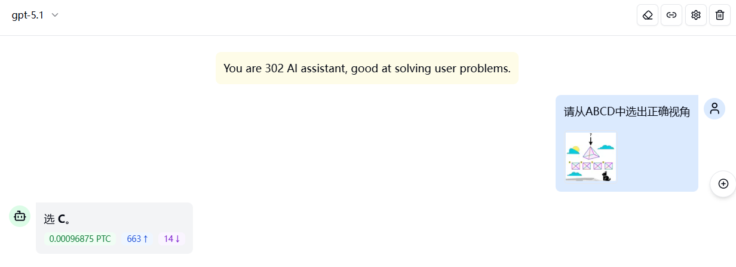
Task: Click the user avatar icon
Action: [x=714, y=109]
